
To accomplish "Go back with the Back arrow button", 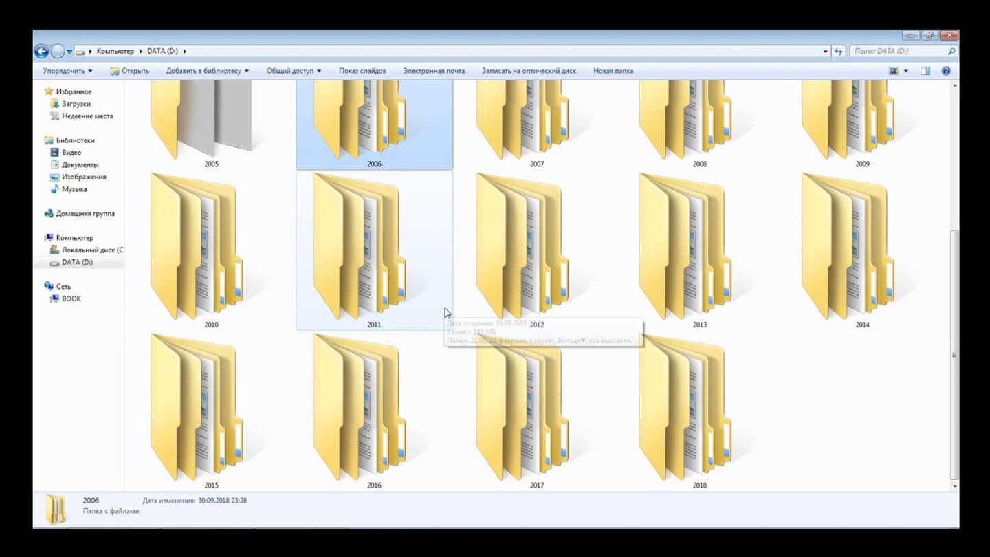I will 41,51.
